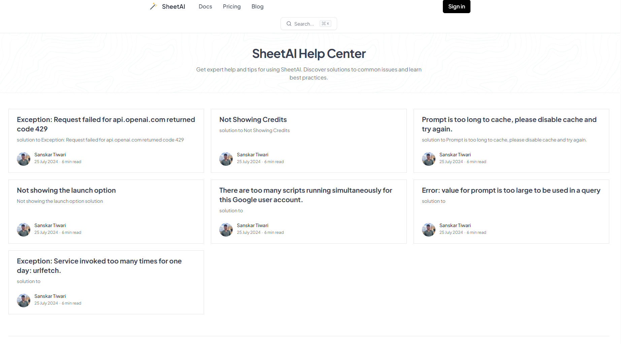
Task: Open article about openai.com returned code 429
Action: pyautogui.click(x=106, y=124)
